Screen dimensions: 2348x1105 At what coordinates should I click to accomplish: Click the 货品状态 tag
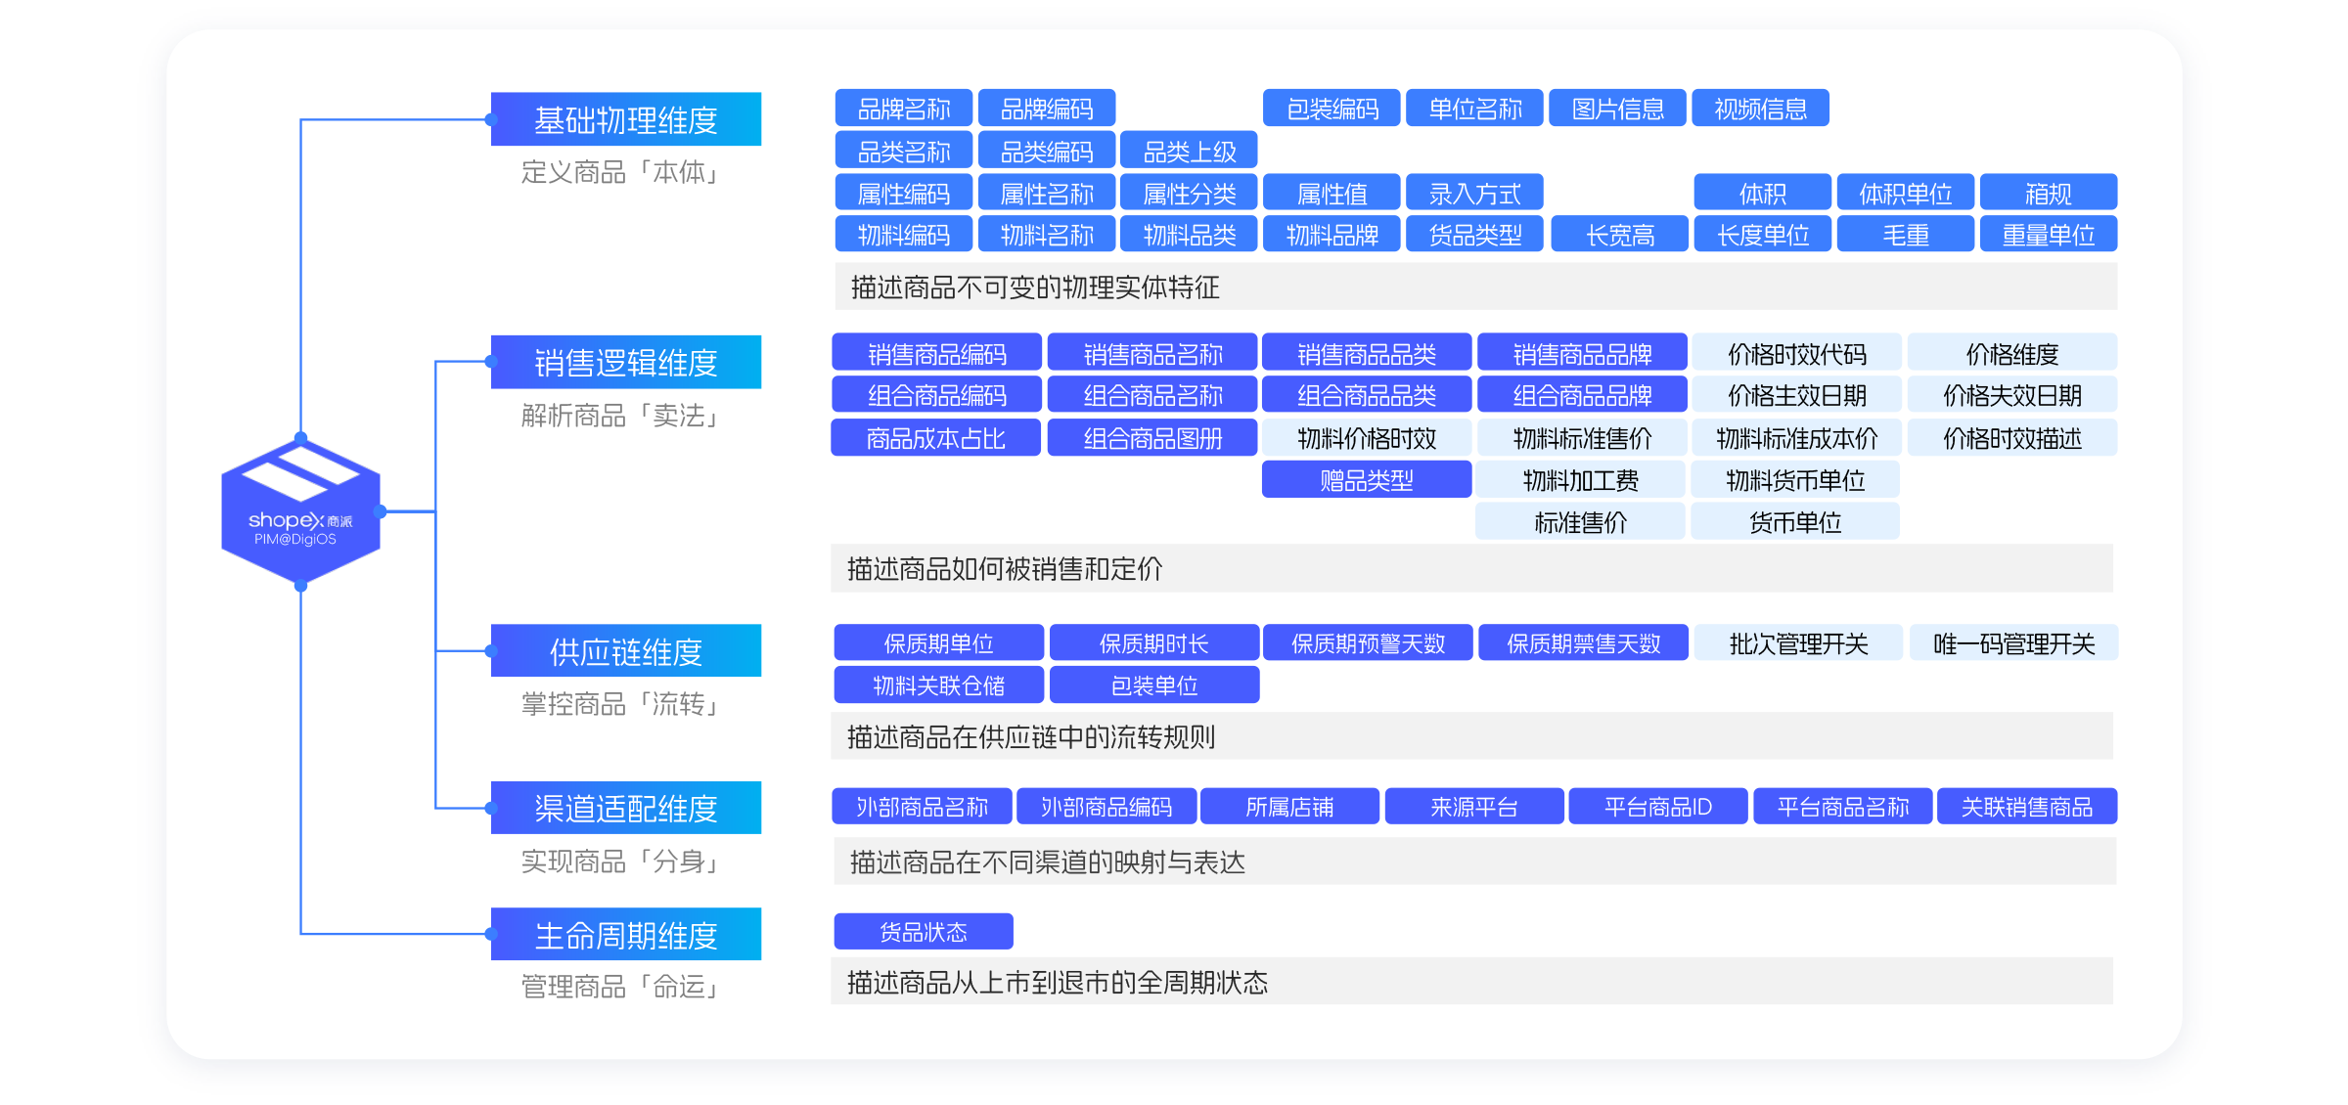click(924, 931)
